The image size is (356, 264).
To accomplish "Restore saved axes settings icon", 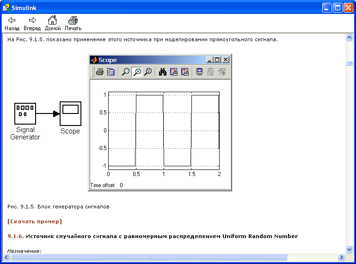I will point(185,72).
